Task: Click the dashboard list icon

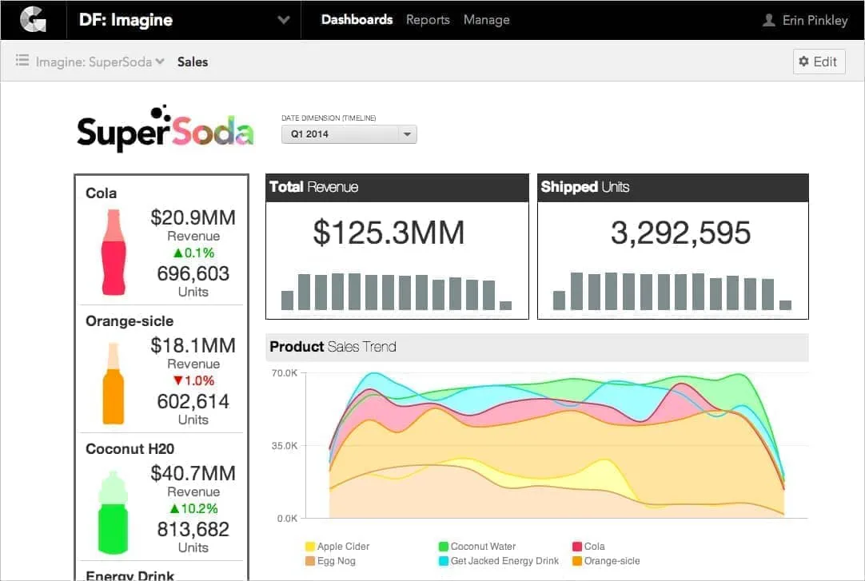Action: 22,61
